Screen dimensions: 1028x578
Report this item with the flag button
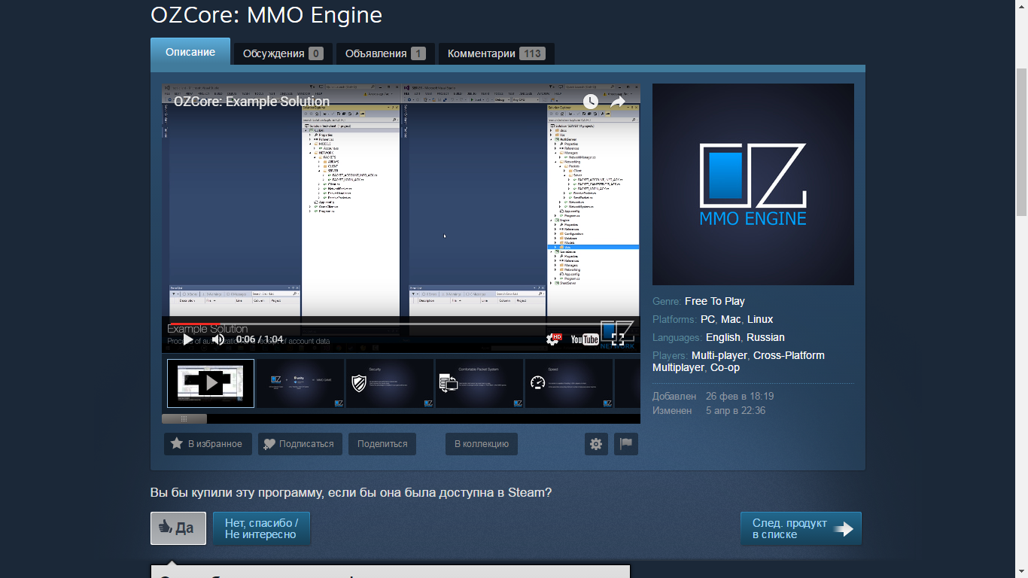coord(626,444)
